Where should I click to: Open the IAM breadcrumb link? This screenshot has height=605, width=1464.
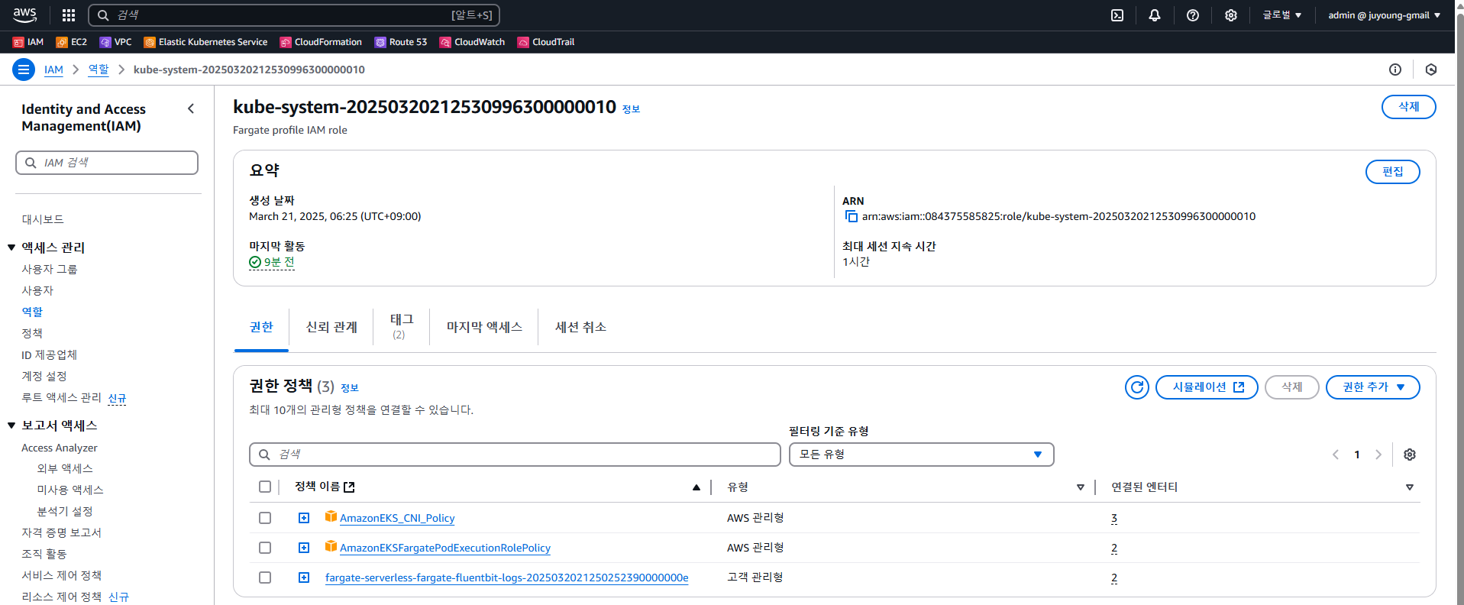[x=53, y=70]
